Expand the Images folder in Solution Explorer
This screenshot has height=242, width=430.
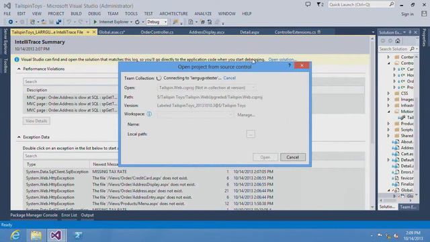388,99
